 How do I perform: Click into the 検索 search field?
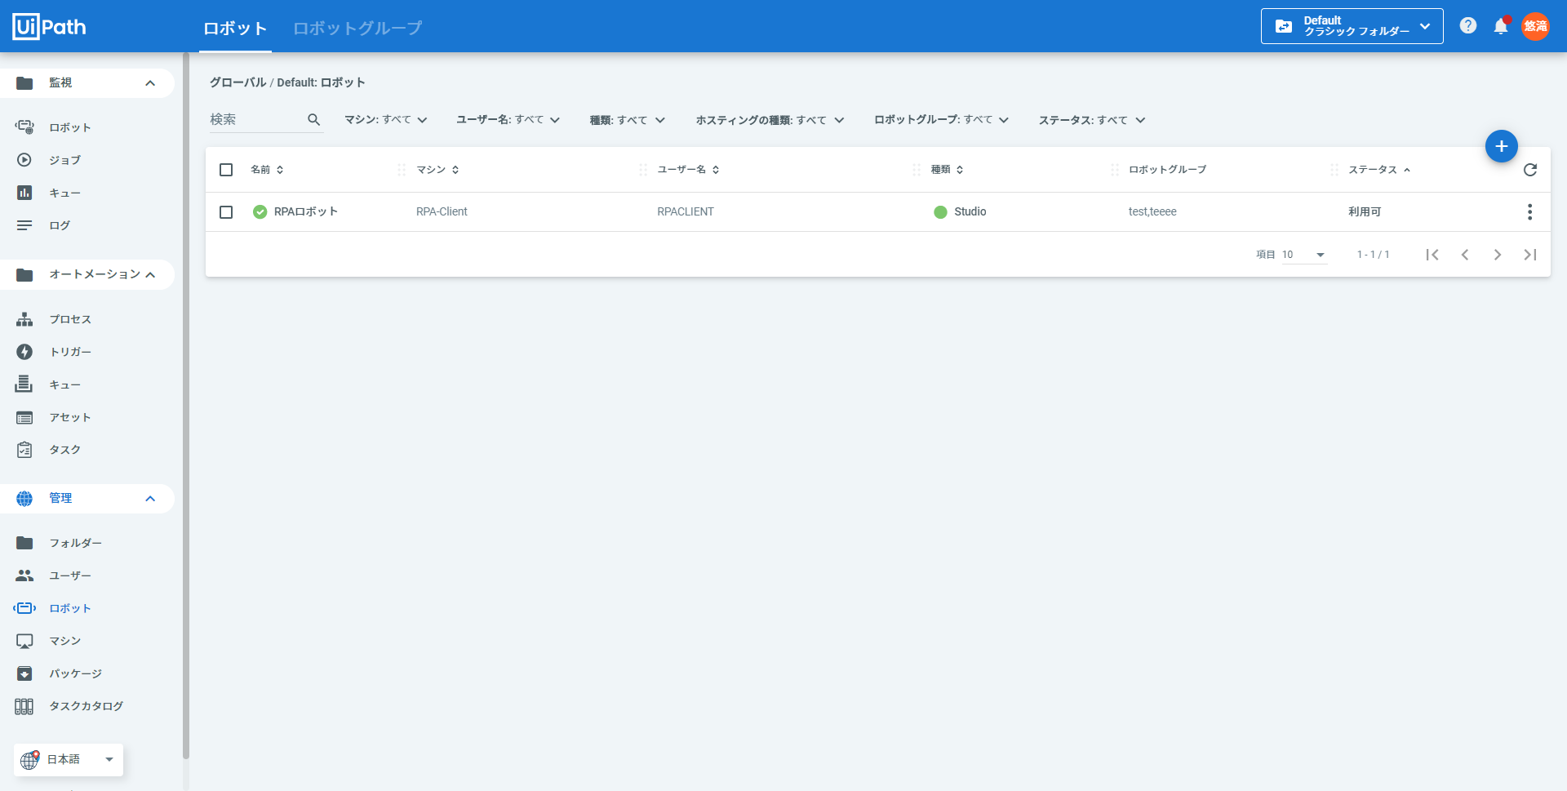click(x=255, y=120)
